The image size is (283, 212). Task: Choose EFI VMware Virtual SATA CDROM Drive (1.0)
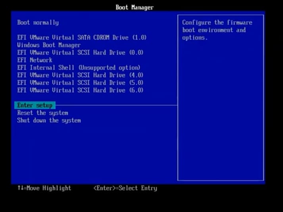[x=82, y=38]
